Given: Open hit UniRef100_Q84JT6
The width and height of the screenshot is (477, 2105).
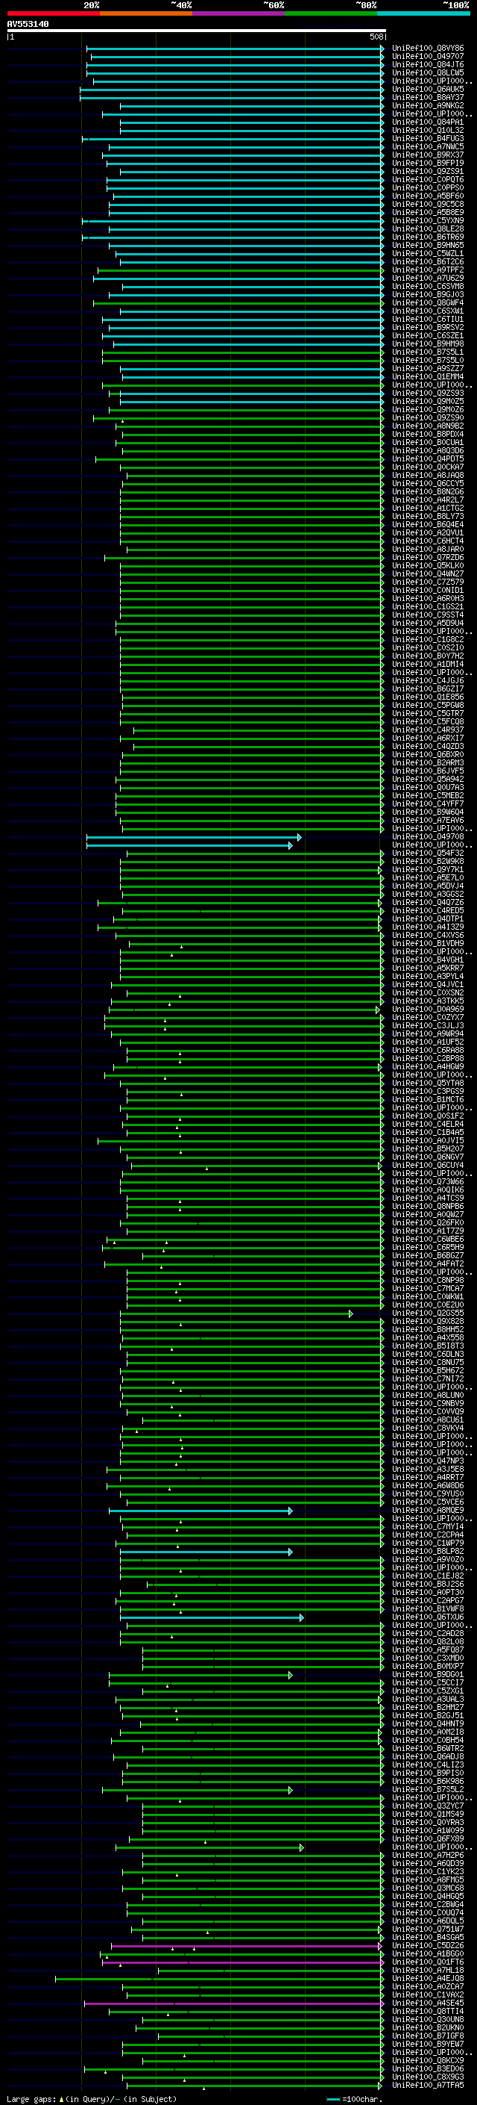Looking at the screenshot, I should click(x=428, y=64).
